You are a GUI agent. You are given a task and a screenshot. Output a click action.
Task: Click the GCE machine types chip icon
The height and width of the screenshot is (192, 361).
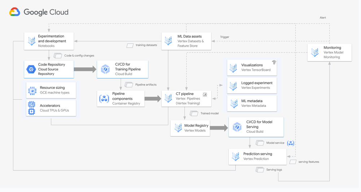32,91
